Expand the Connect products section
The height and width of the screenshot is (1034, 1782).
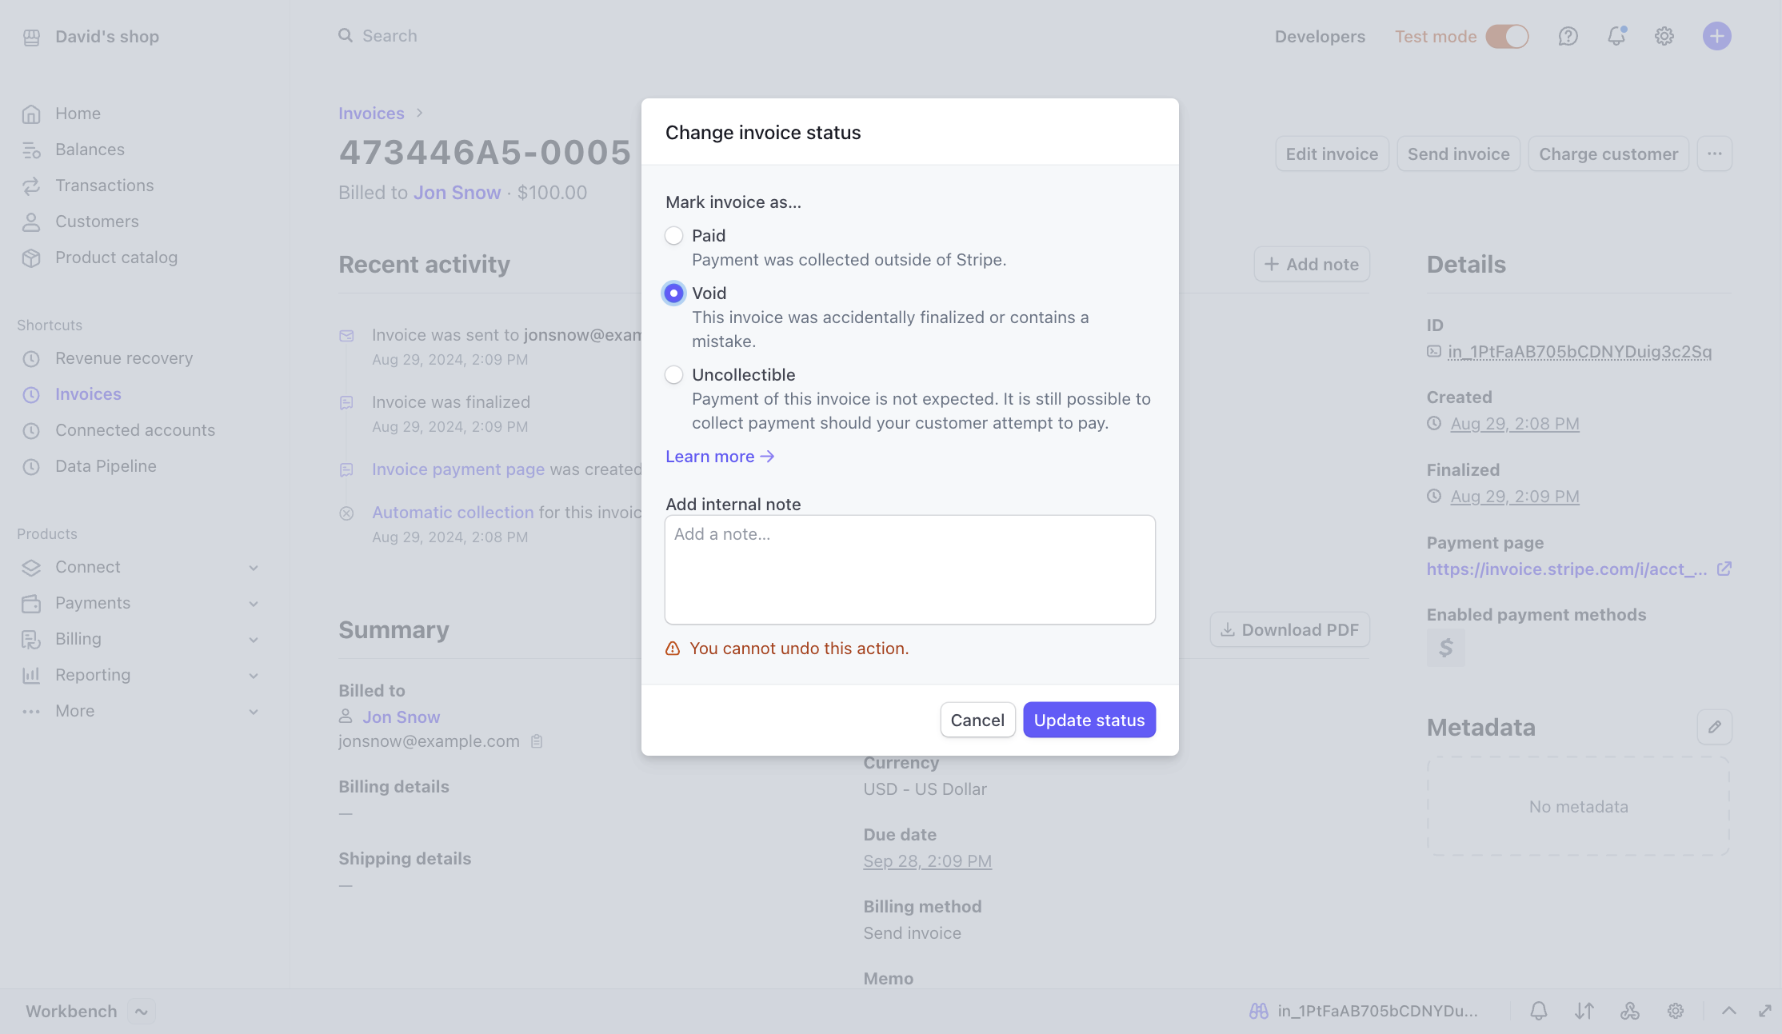[x=253, y=568]
